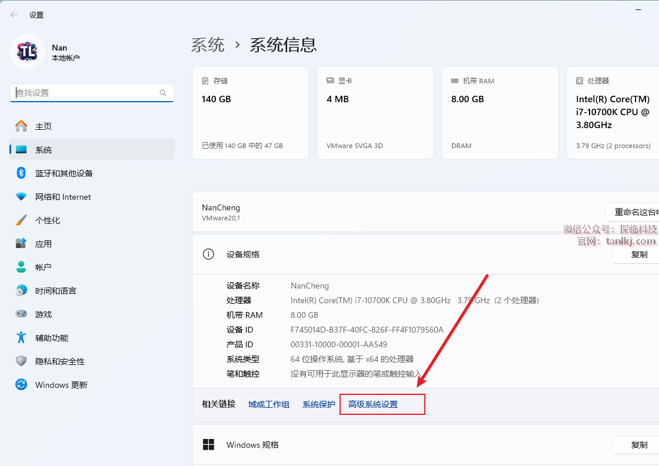Screen dimensions: 659x466
Task: Copy device specs with 设备规格 复制 button
Action: coord(638,254)
